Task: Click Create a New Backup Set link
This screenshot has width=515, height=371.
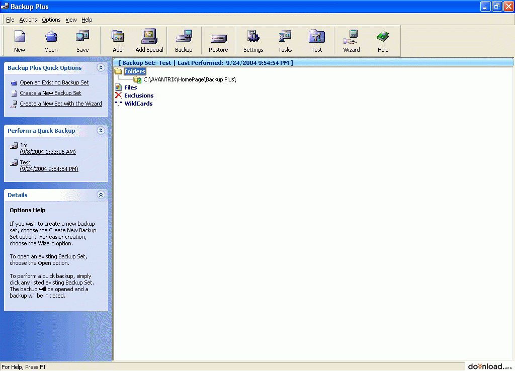Action: [50, 93]
